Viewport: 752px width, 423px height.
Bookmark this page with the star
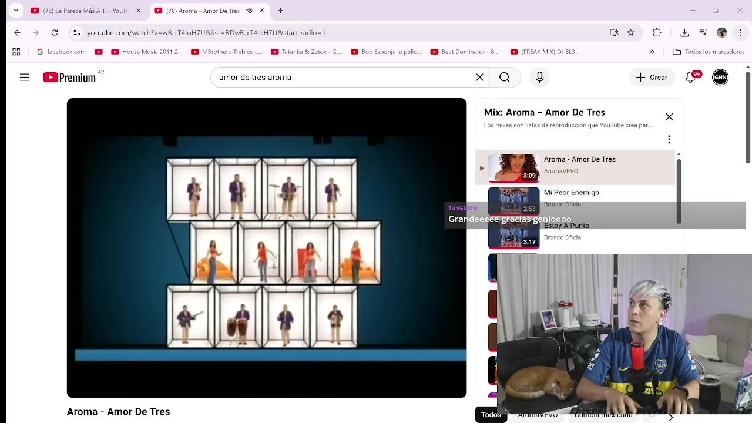631,33
